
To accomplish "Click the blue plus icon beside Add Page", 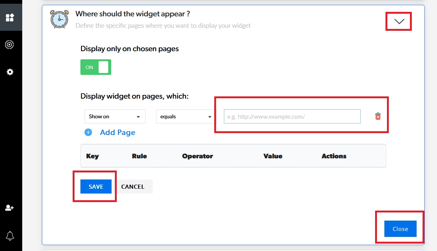I will pyautogui.click(x=88, y=132).
